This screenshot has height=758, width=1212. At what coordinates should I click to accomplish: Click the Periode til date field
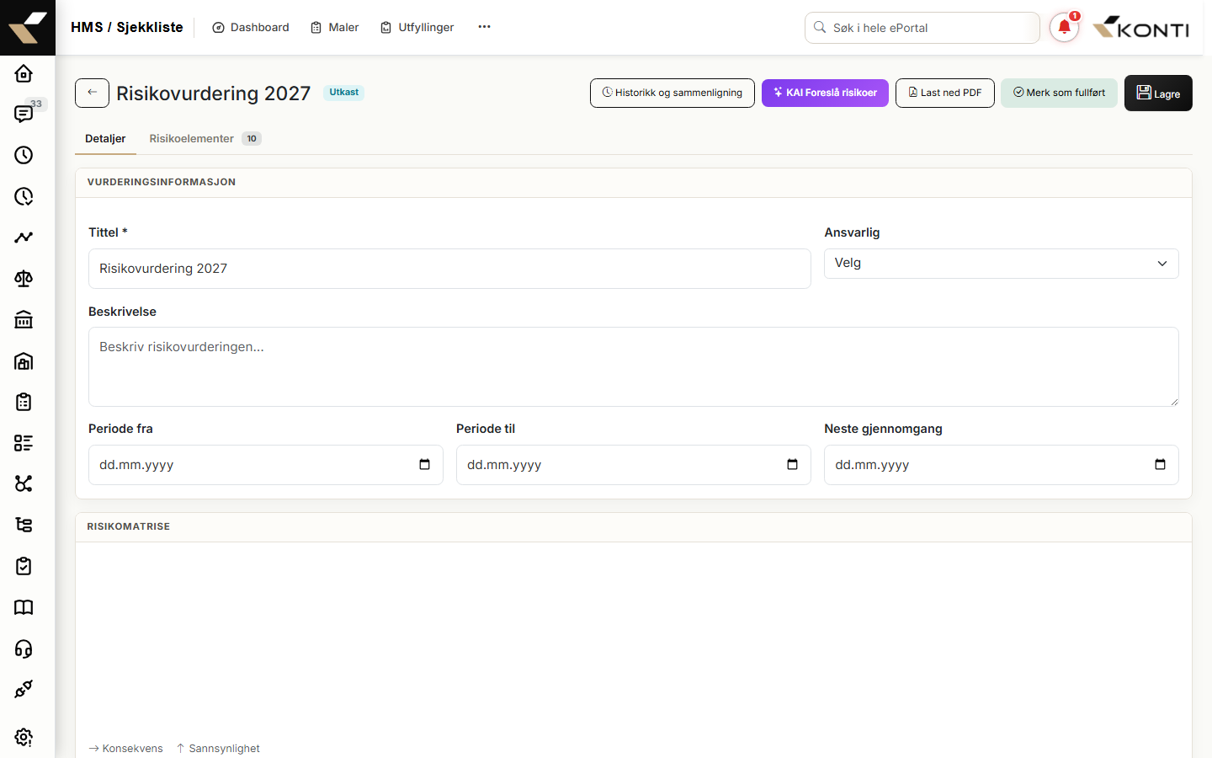(634, 465)
